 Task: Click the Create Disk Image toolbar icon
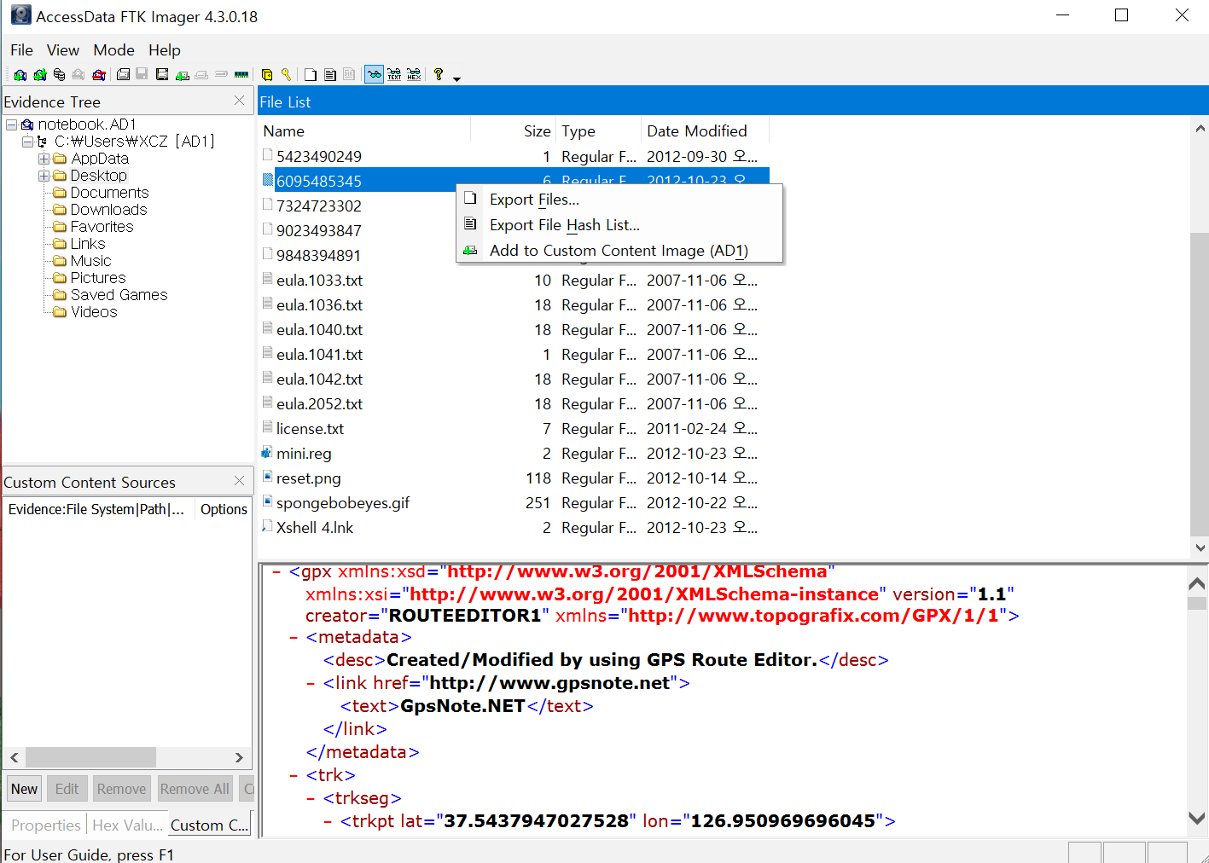123,75
